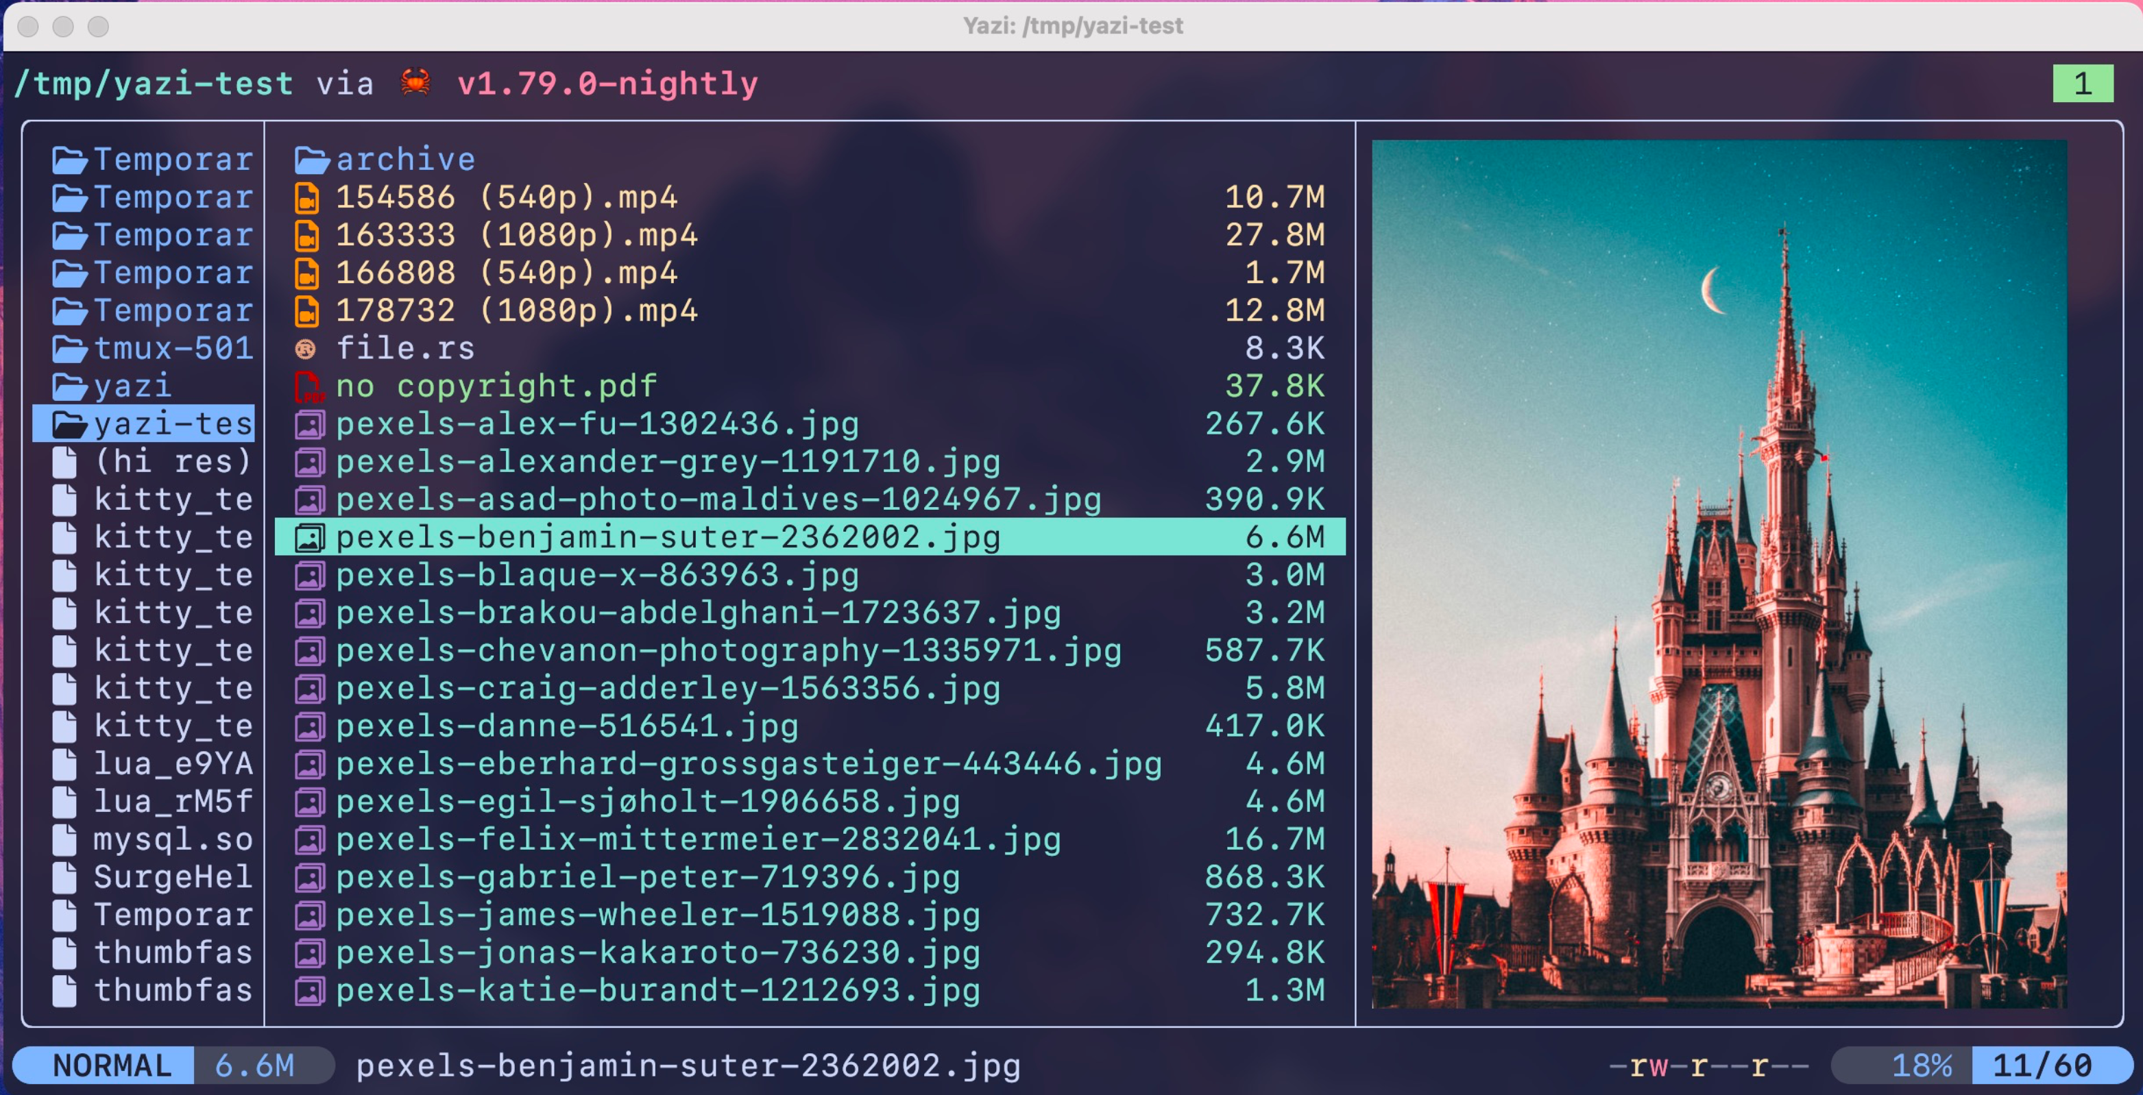Image resolution: width=2143 pixels, height=1095 pixels.
Task: Select the highlighted pexels-benjamin-suter-2362002.jpg row
Action: click(667, 537)
